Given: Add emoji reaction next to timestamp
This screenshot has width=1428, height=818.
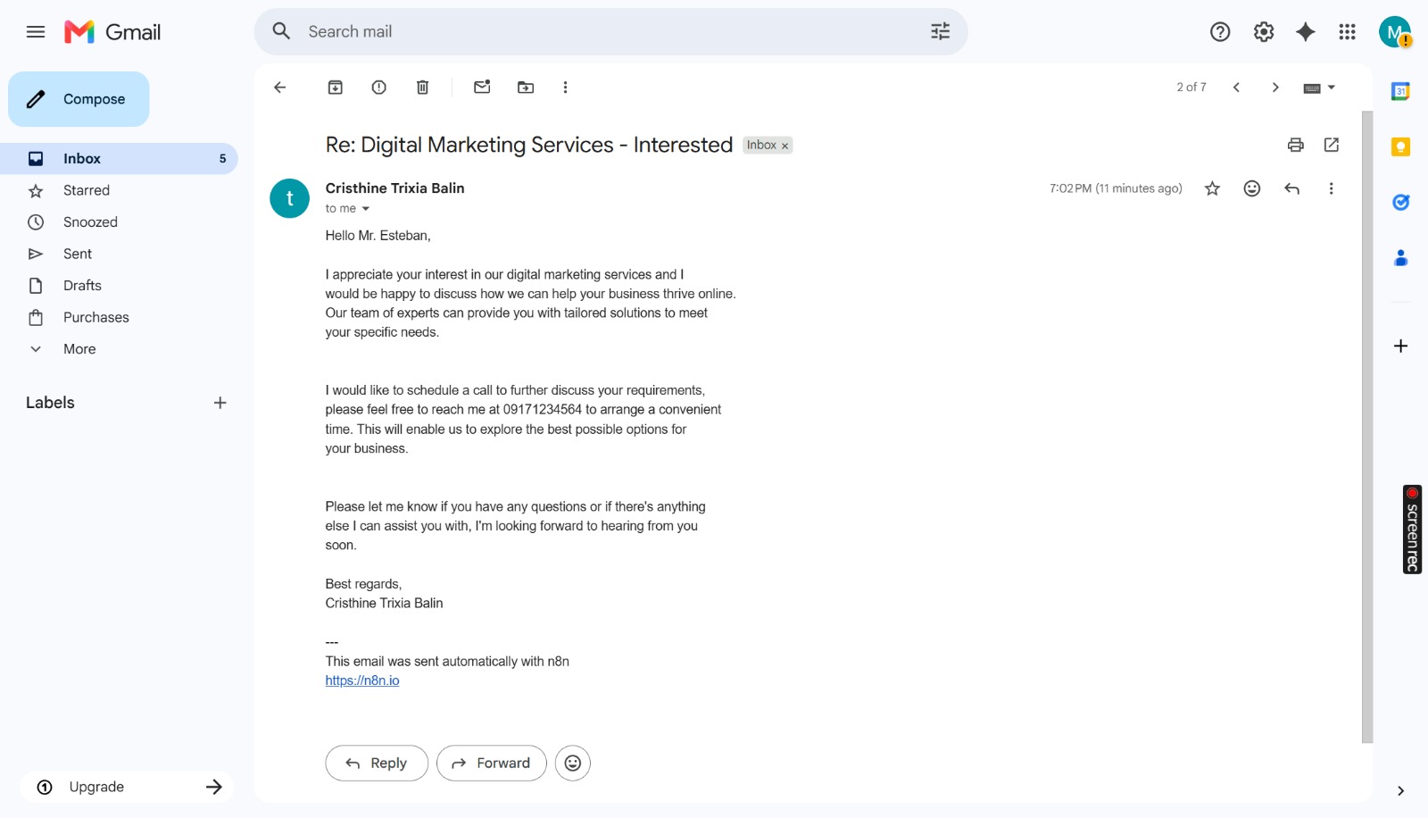Looking at the screenshot, I should tap(1252, 188).
